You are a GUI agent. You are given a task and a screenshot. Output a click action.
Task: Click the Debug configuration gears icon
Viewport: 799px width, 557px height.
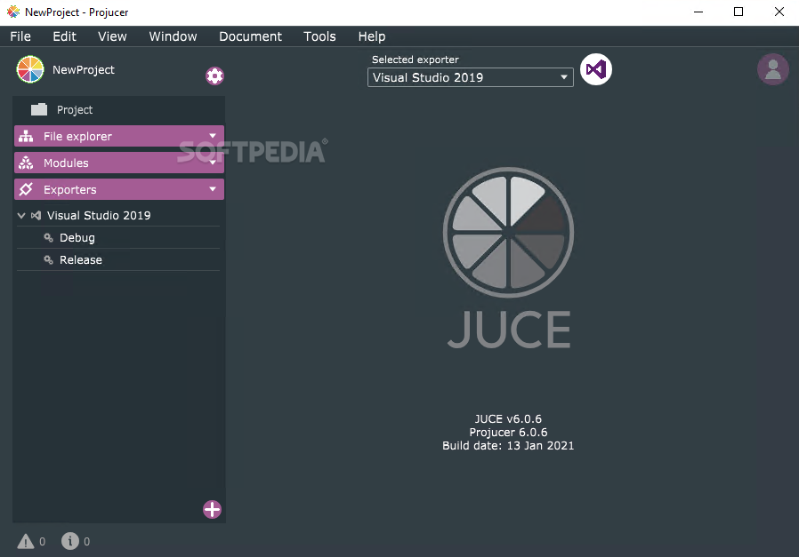point(48,237)
